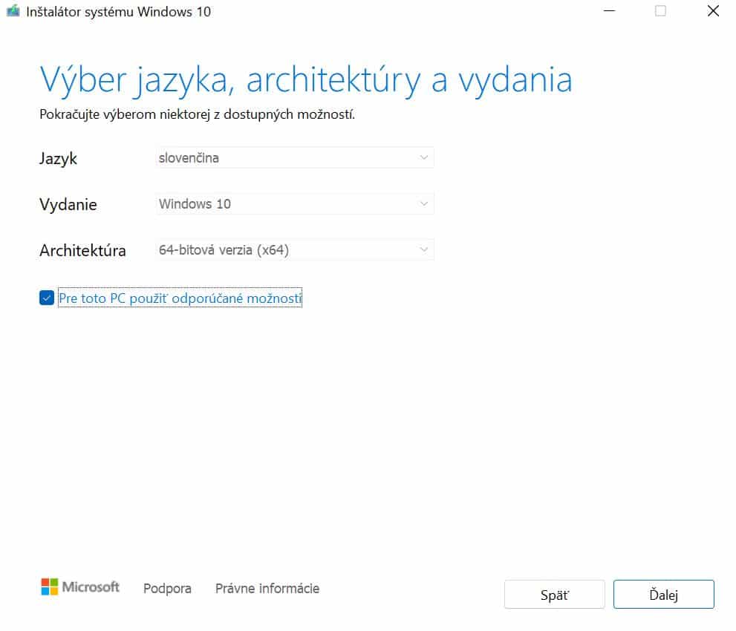This screenshot has width=736, height=631.
Task: Uncheck 'Pre toto PC použiť odporúčané možnosti' checkbox
Action: [47, 298]
